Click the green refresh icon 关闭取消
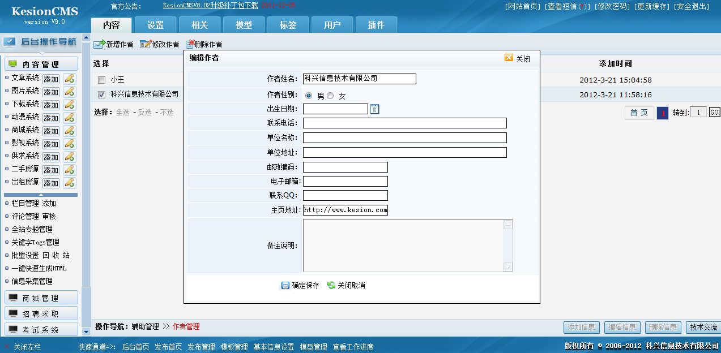Screen dimensions: 721x353 pyautogui.click(x=331, y=286)
